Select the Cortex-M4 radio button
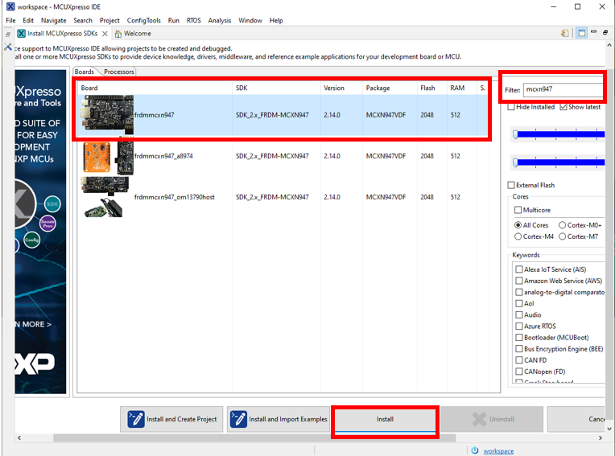This screenshot has height=456, width=615. 518,236
